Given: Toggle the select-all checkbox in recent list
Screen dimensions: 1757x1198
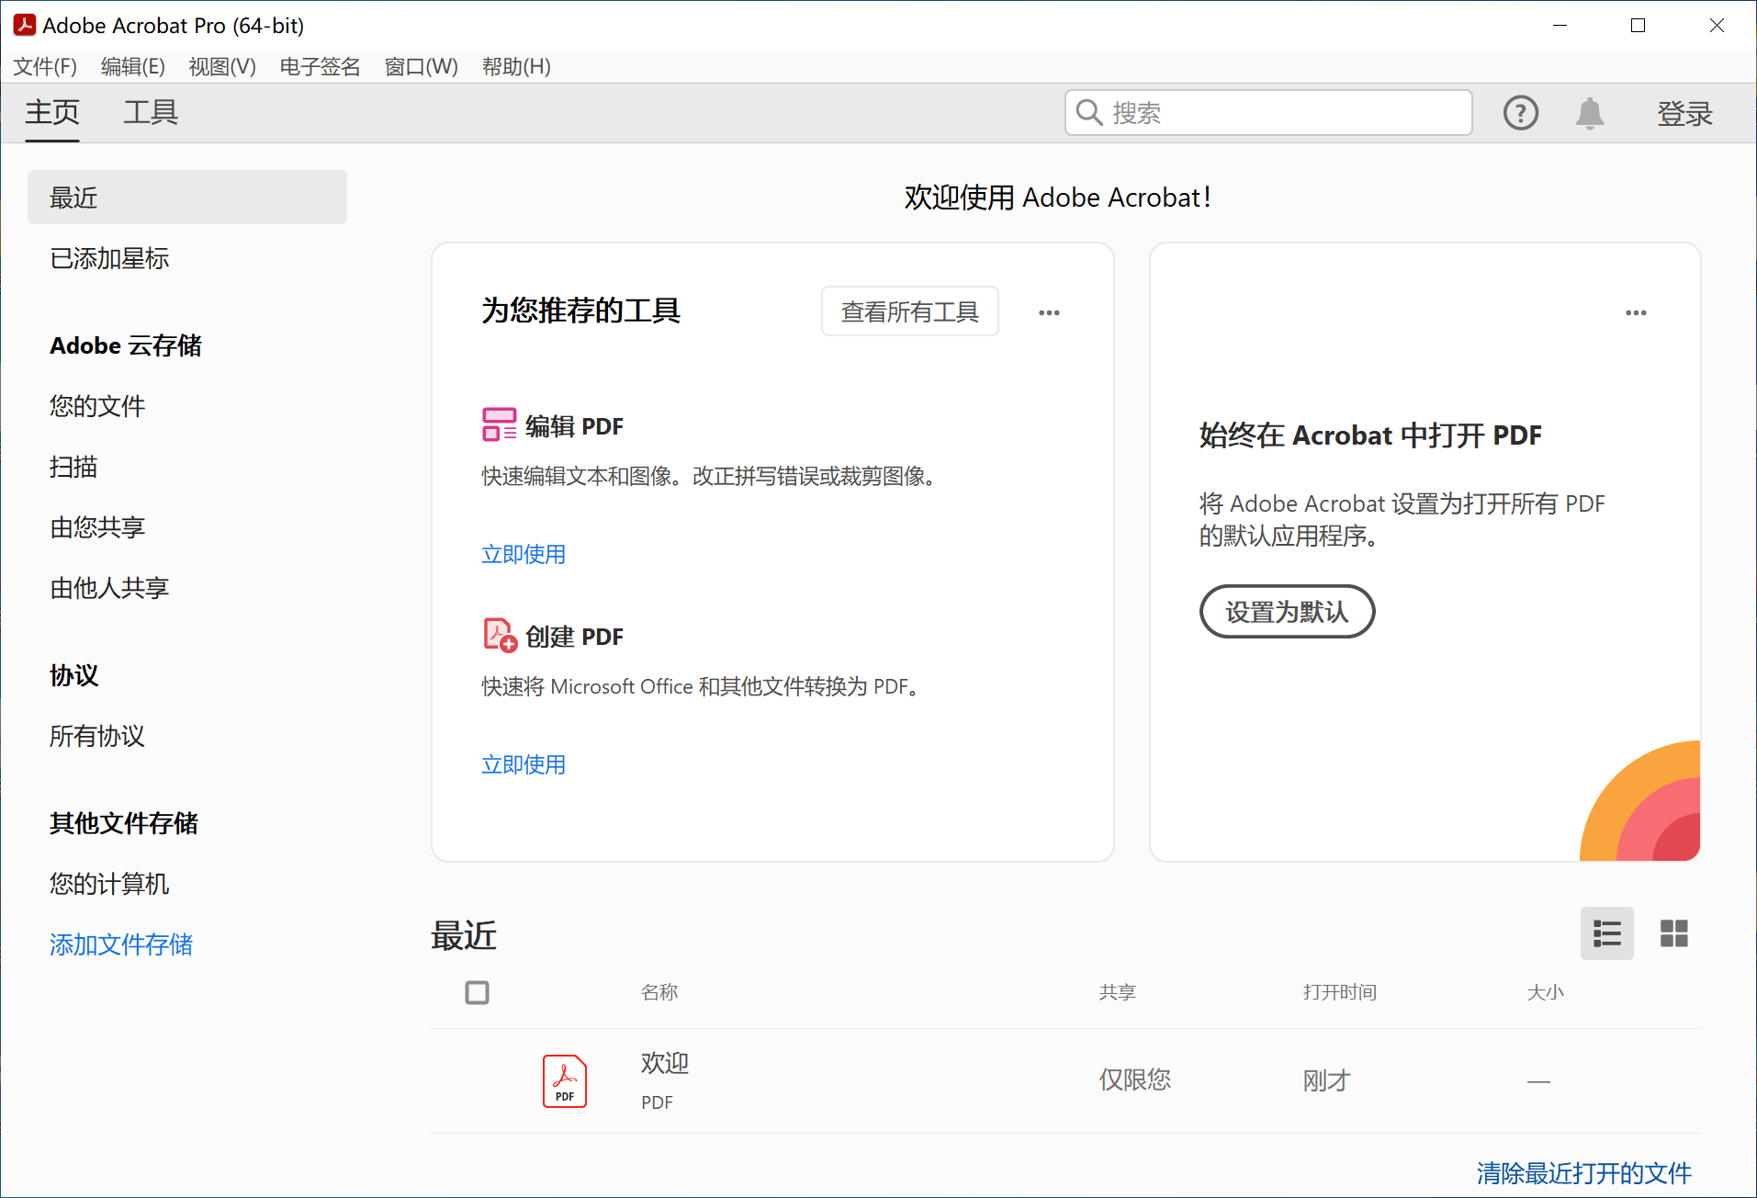Looking at the screenshot, I should pyautogui.click(x=477, y=992).
